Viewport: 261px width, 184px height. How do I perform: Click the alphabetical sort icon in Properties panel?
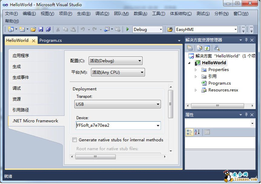(197, 132)
